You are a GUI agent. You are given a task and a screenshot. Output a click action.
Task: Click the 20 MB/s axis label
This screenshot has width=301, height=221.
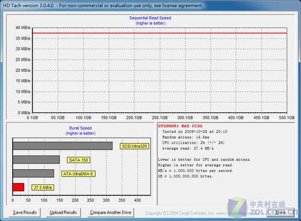tap(23, 70)
